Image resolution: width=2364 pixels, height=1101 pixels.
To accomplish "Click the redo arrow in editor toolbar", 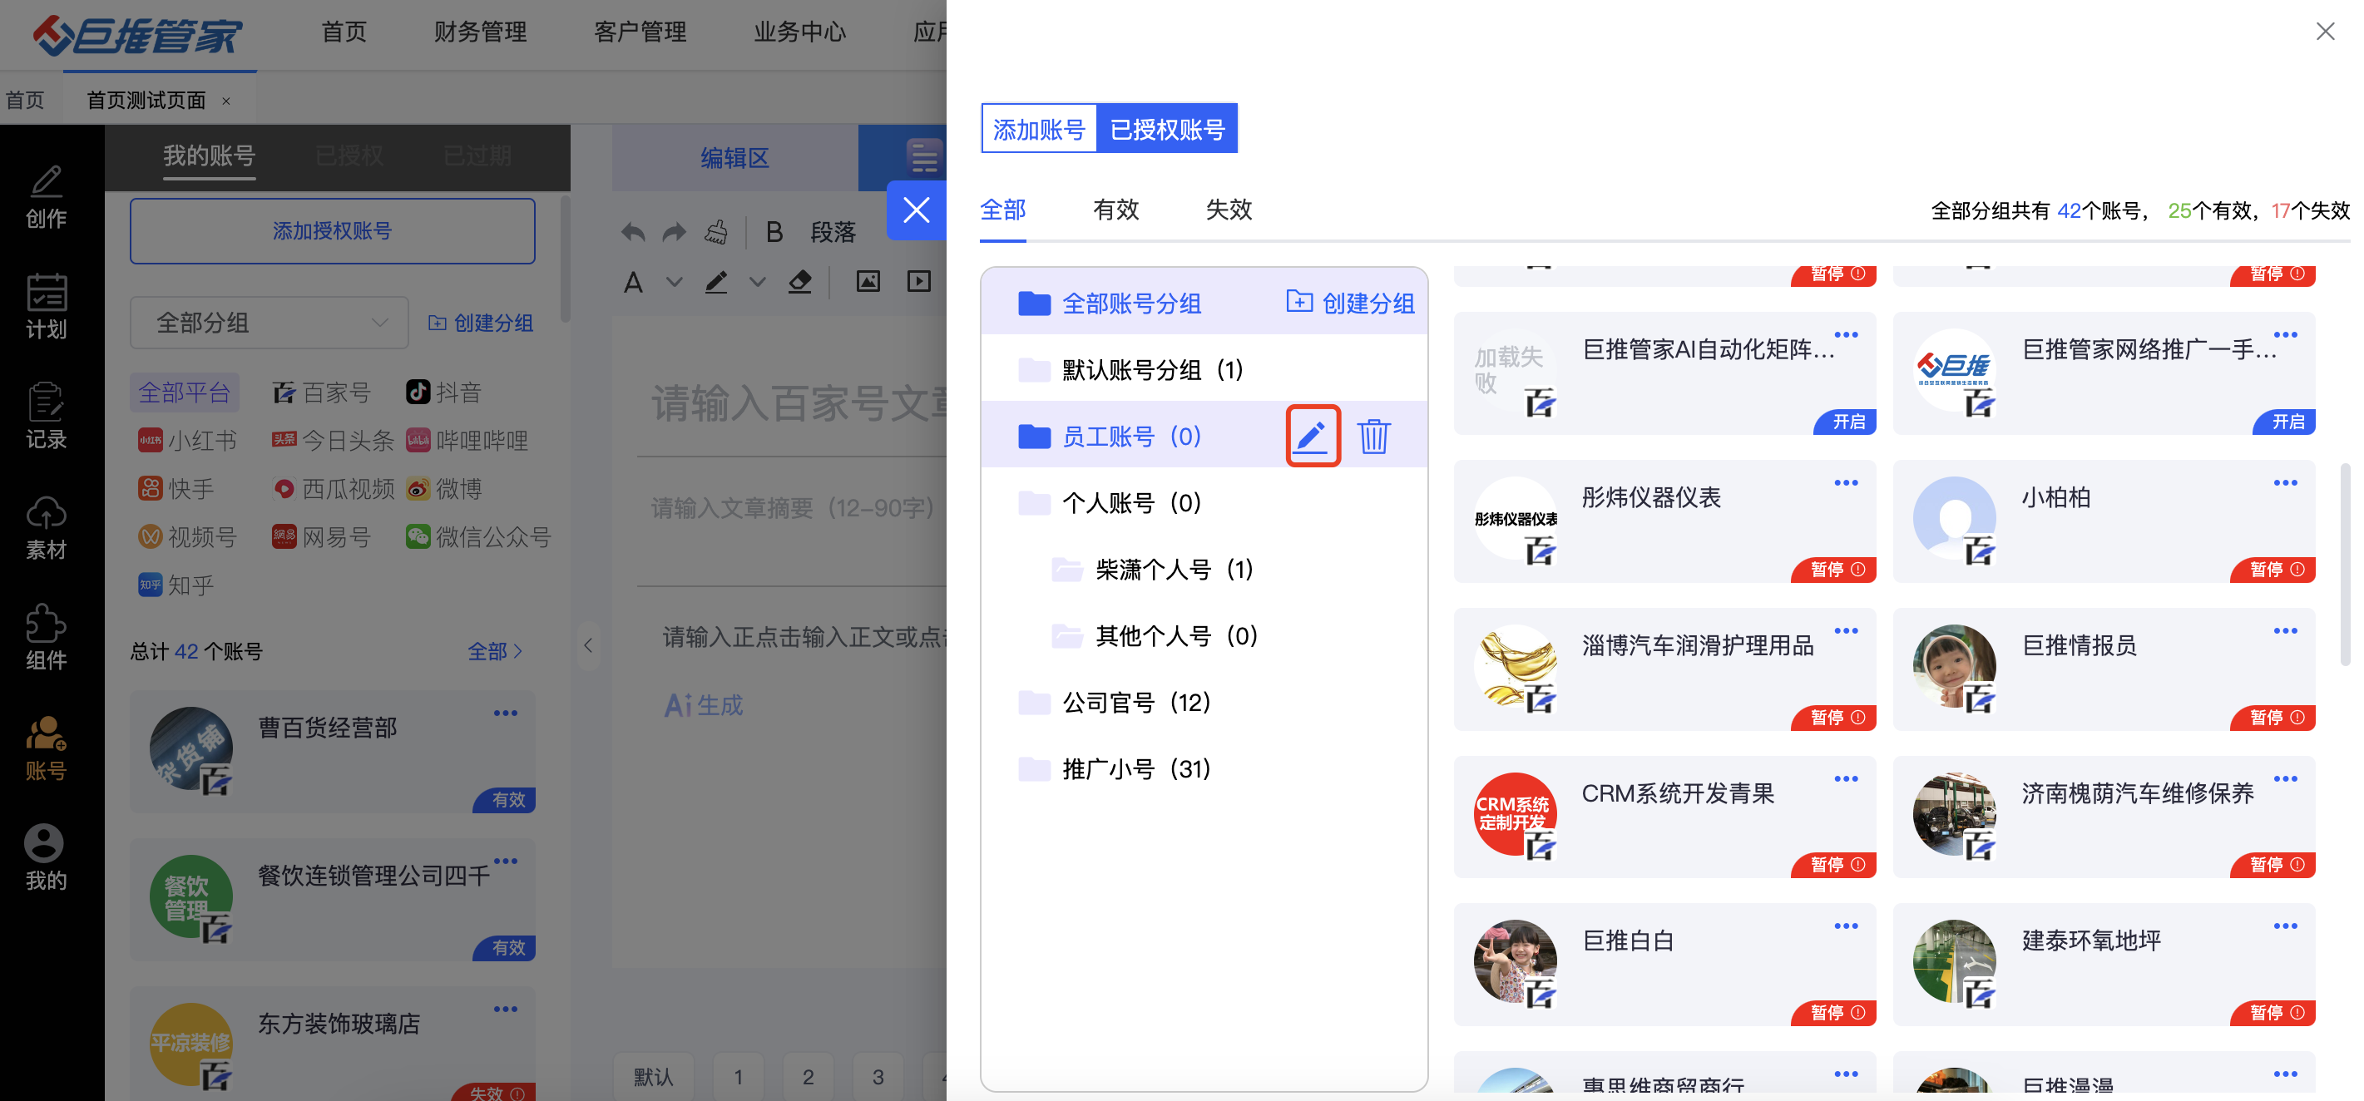I will (x=675, y=232).
